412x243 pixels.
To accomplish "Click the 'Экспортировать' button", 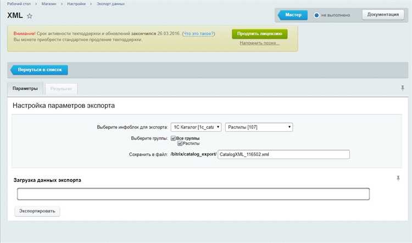I will pyautogui.click(x=37, y=211).
